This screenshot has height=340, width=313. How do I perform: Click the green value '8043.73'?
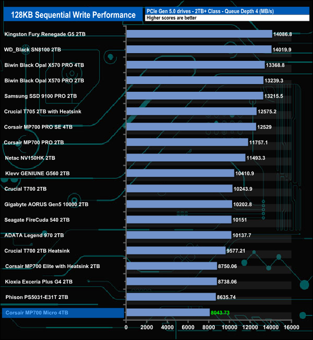(x=220, y=312)
